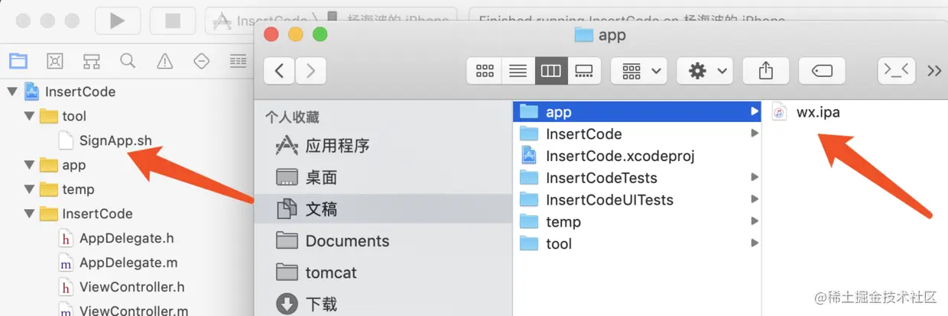Viewport: 948px width, 316px height.
Task: Collapse the InsertCode project root
Action: point(12,92)
